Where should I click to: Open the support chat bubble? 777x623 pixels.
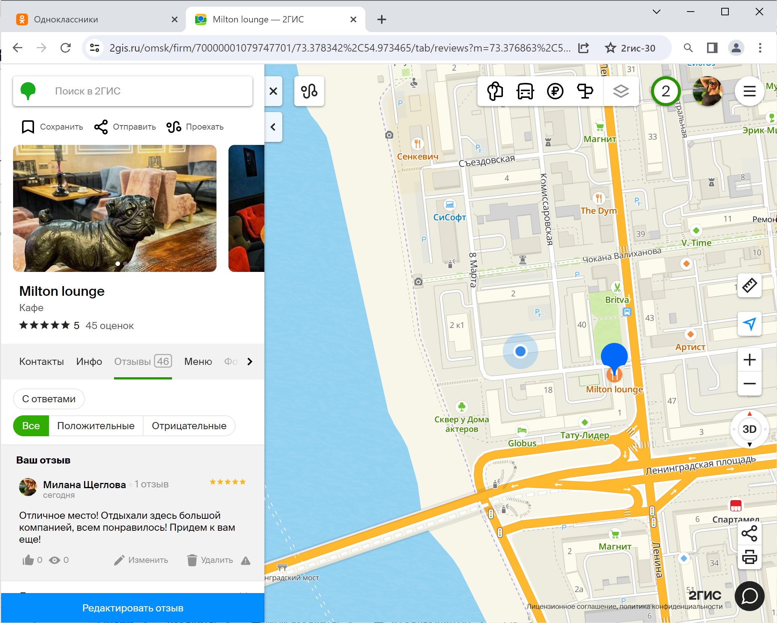pos(749,596)
